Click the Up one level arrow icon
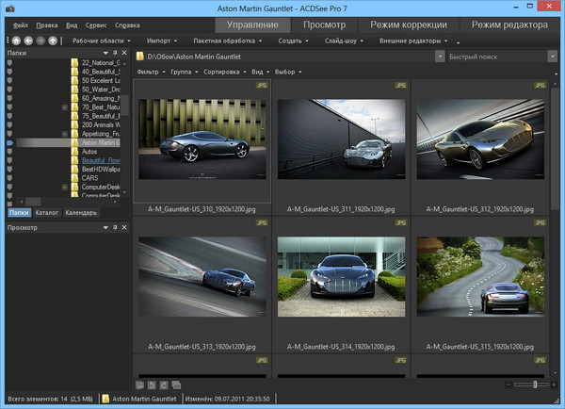 pos(52,41)
